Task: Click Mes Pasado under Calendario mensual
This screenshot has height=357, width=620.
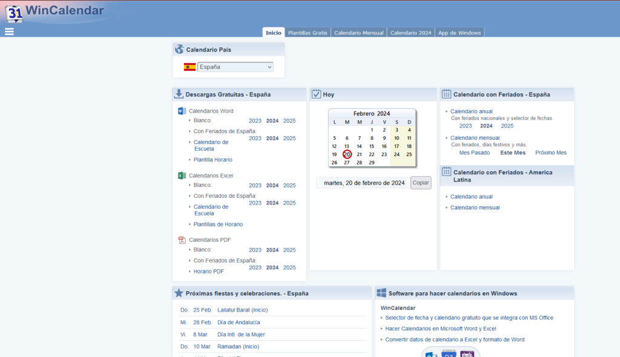Action: (474, 152)
